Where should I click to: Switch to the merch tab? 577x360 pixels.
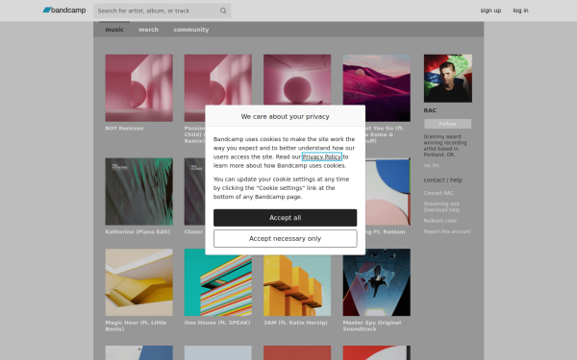pyautogui.click(x=148, y=30)
